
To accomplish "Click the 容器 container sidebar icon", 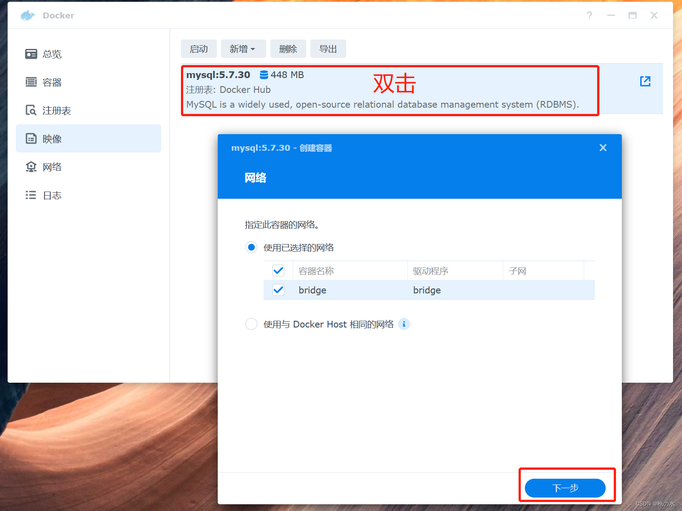I will tap(31, 82).
